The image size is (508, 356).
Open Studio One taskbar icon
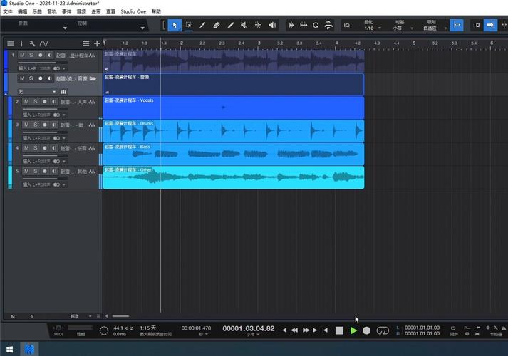pyautogui.click(x=29, y=349)
